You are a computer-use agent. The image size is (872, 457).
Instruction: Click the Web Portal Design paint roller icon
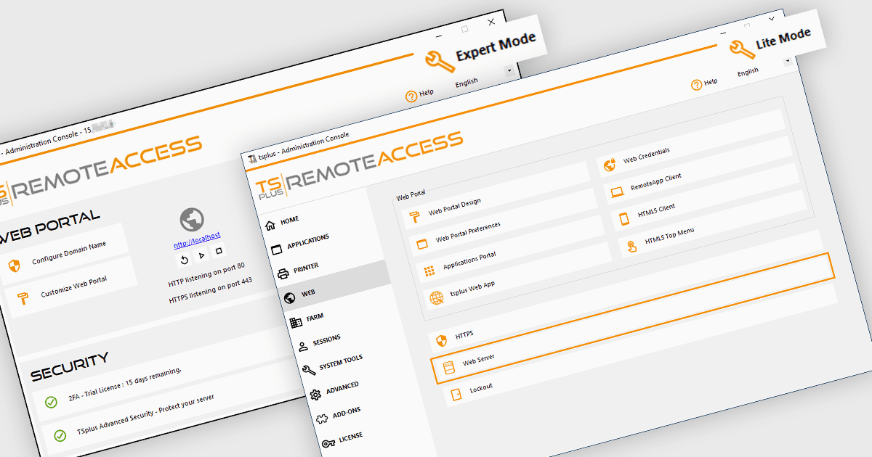pos(414,218)
